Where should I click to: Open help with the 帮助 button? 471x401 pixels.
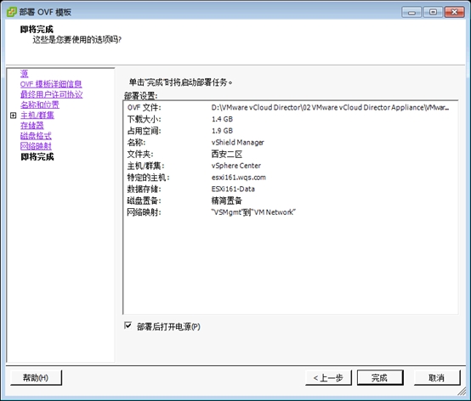36,377
